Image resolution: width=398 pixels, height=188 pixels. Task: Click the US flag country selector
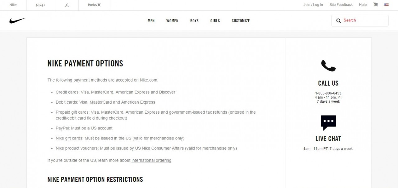(386, 5)
